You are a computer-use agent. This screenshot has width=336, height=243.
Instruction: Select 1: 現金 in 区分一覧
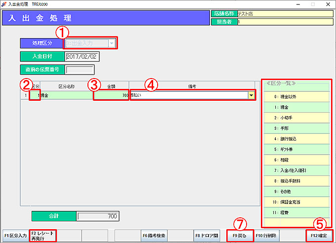point(296,107)
